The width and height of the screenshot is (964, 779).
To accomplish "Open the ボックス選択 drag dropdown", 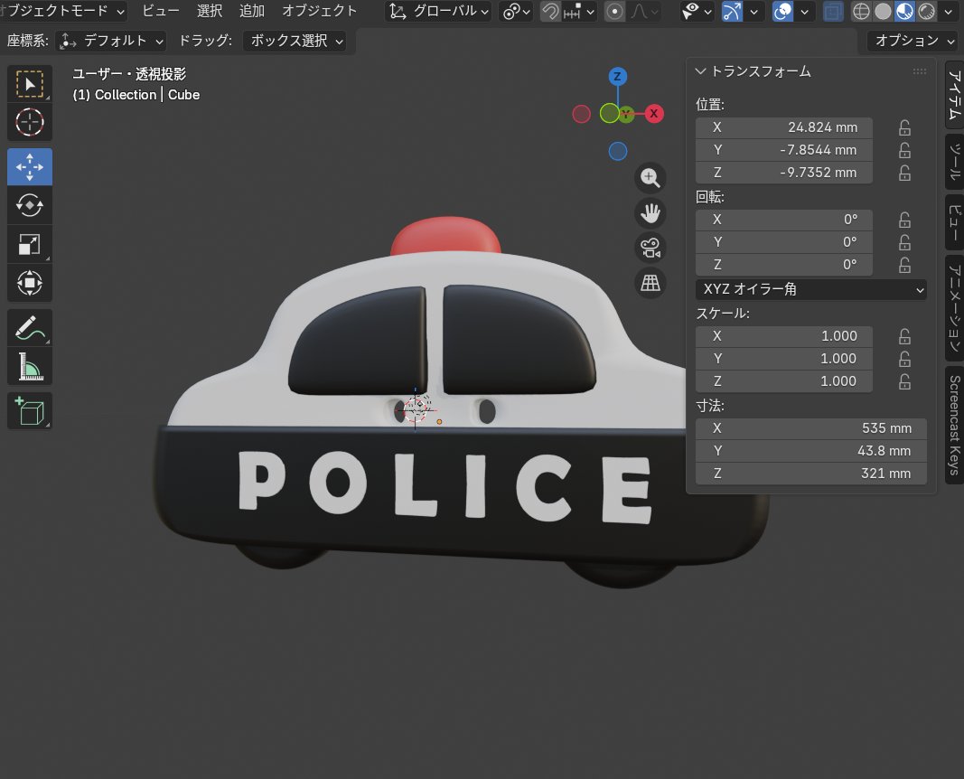I will (295, 42).
